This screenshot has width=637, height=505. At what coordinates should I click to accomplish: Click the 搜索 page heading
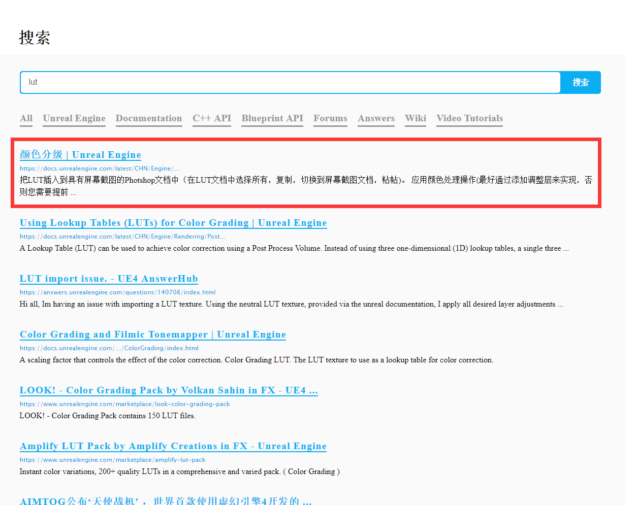pos(35,38)
